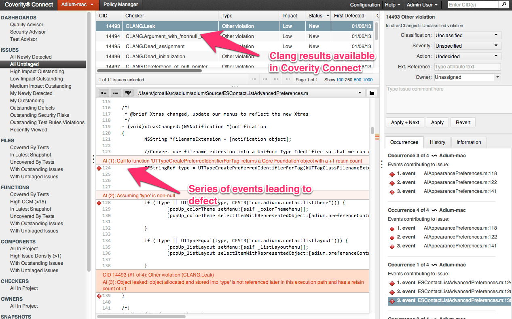512x319 pixels.
Task: Click the defect marker icon at line 139
Action: click(99, 296)
